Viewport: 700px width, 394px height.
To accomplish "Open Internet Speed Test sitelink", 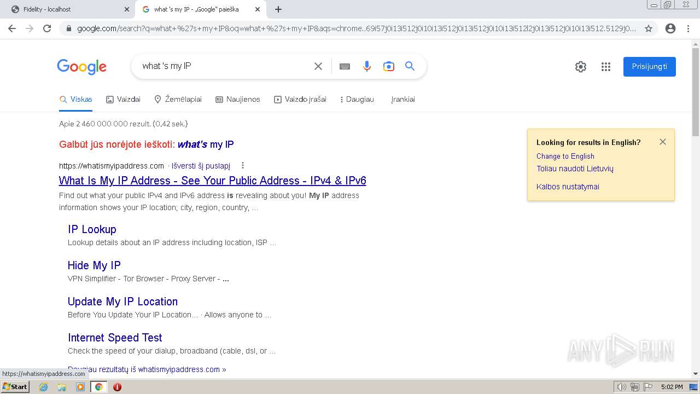I will [x=115, y=338].
